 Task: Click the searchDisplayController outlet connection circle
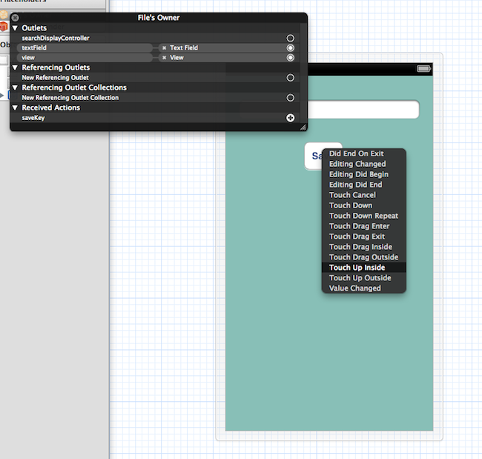(x=290, y=38)
